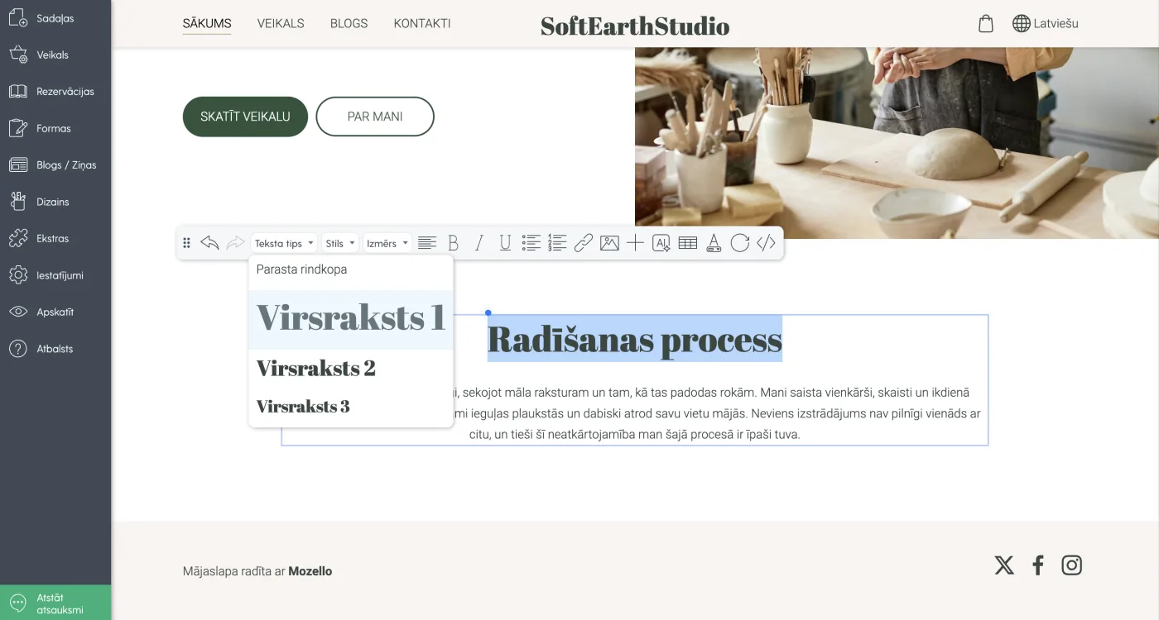Toggle bold formatting in the text toolbar
1159x620 pixels.
tap(453, 243)
